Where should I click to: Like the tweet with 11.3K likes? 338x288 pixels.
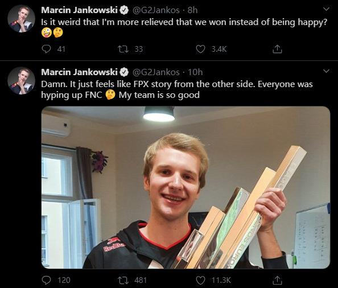click(200, 280)
